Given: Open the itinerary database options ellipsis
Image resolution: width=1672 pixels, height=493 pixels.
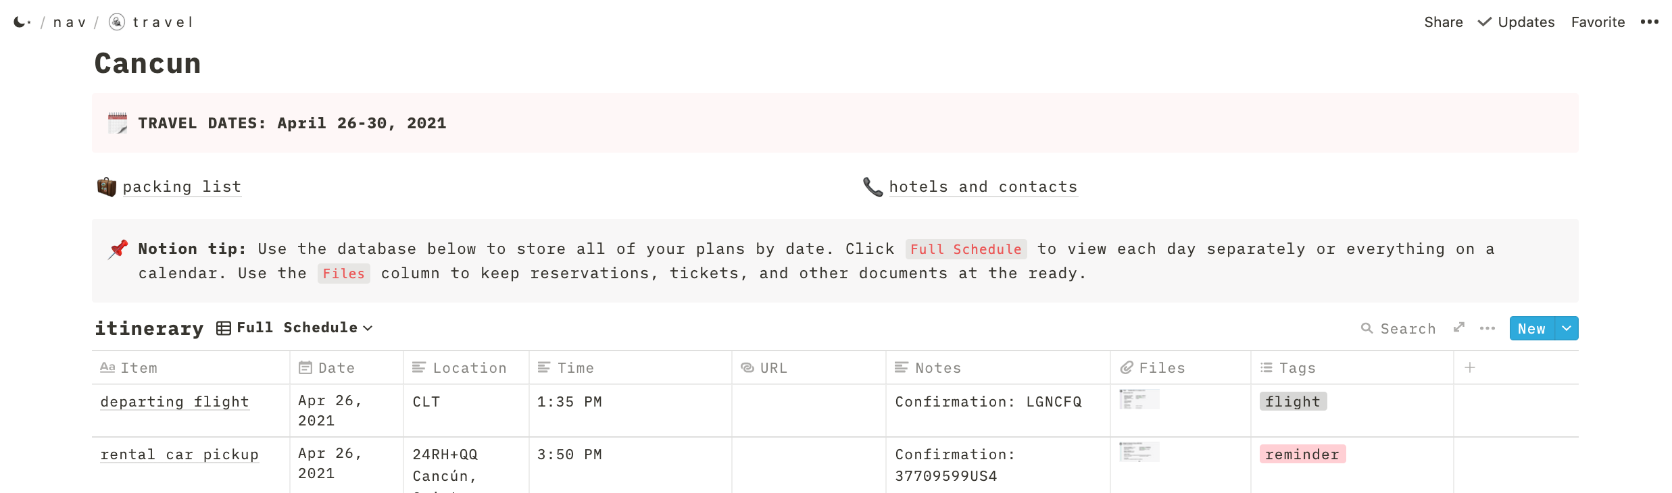Looking at the screenshot, I should click(x=1487, y=328).
